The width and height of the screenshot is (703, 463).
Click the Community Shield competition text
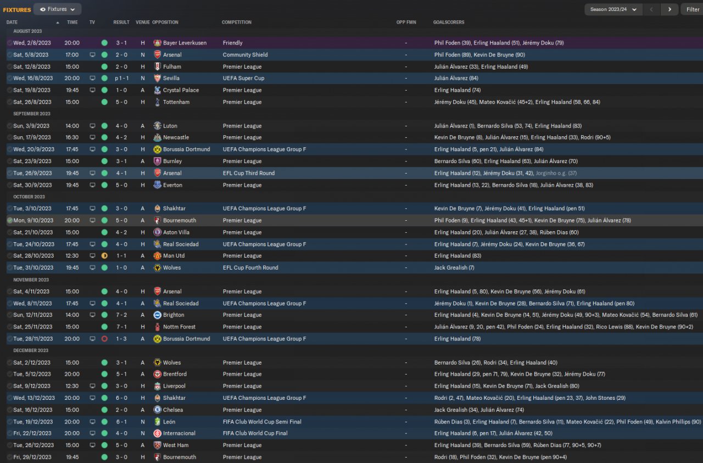[x=246, y=55]
